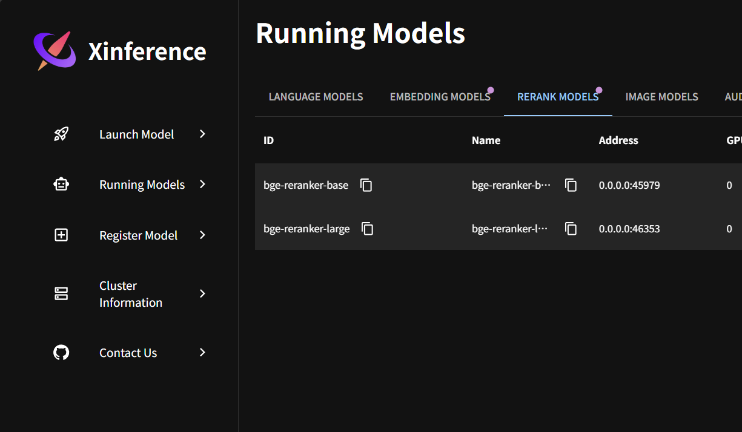Switch to the Embedding Models tab
Screen dimensions: 742x432
click(x=440, y=97)
